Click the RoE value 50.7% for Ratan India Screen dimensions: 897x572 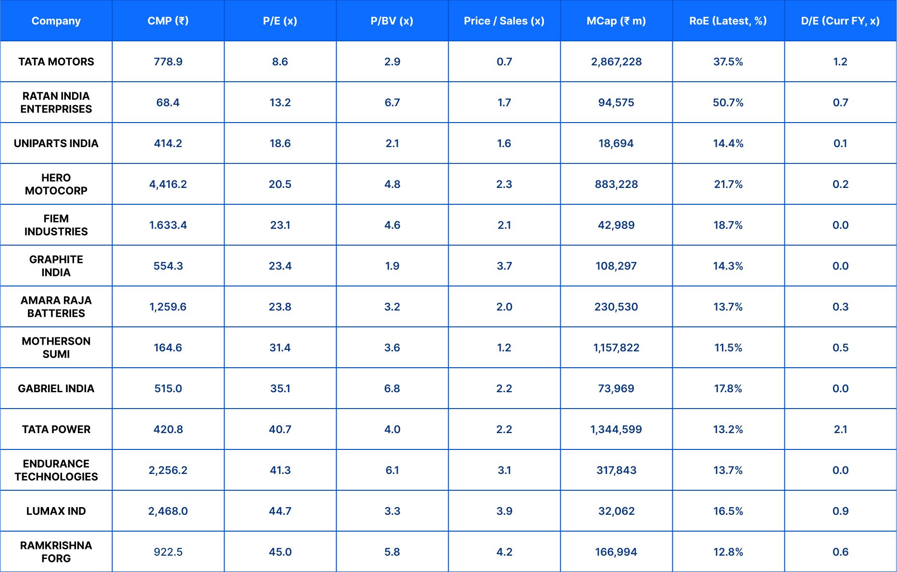pyautogui.click(x=728, y=102)
